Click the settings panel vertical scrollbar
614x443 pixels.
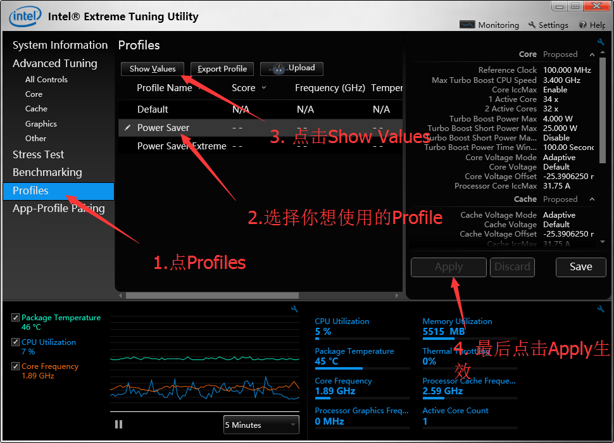(x=603, y=110)
